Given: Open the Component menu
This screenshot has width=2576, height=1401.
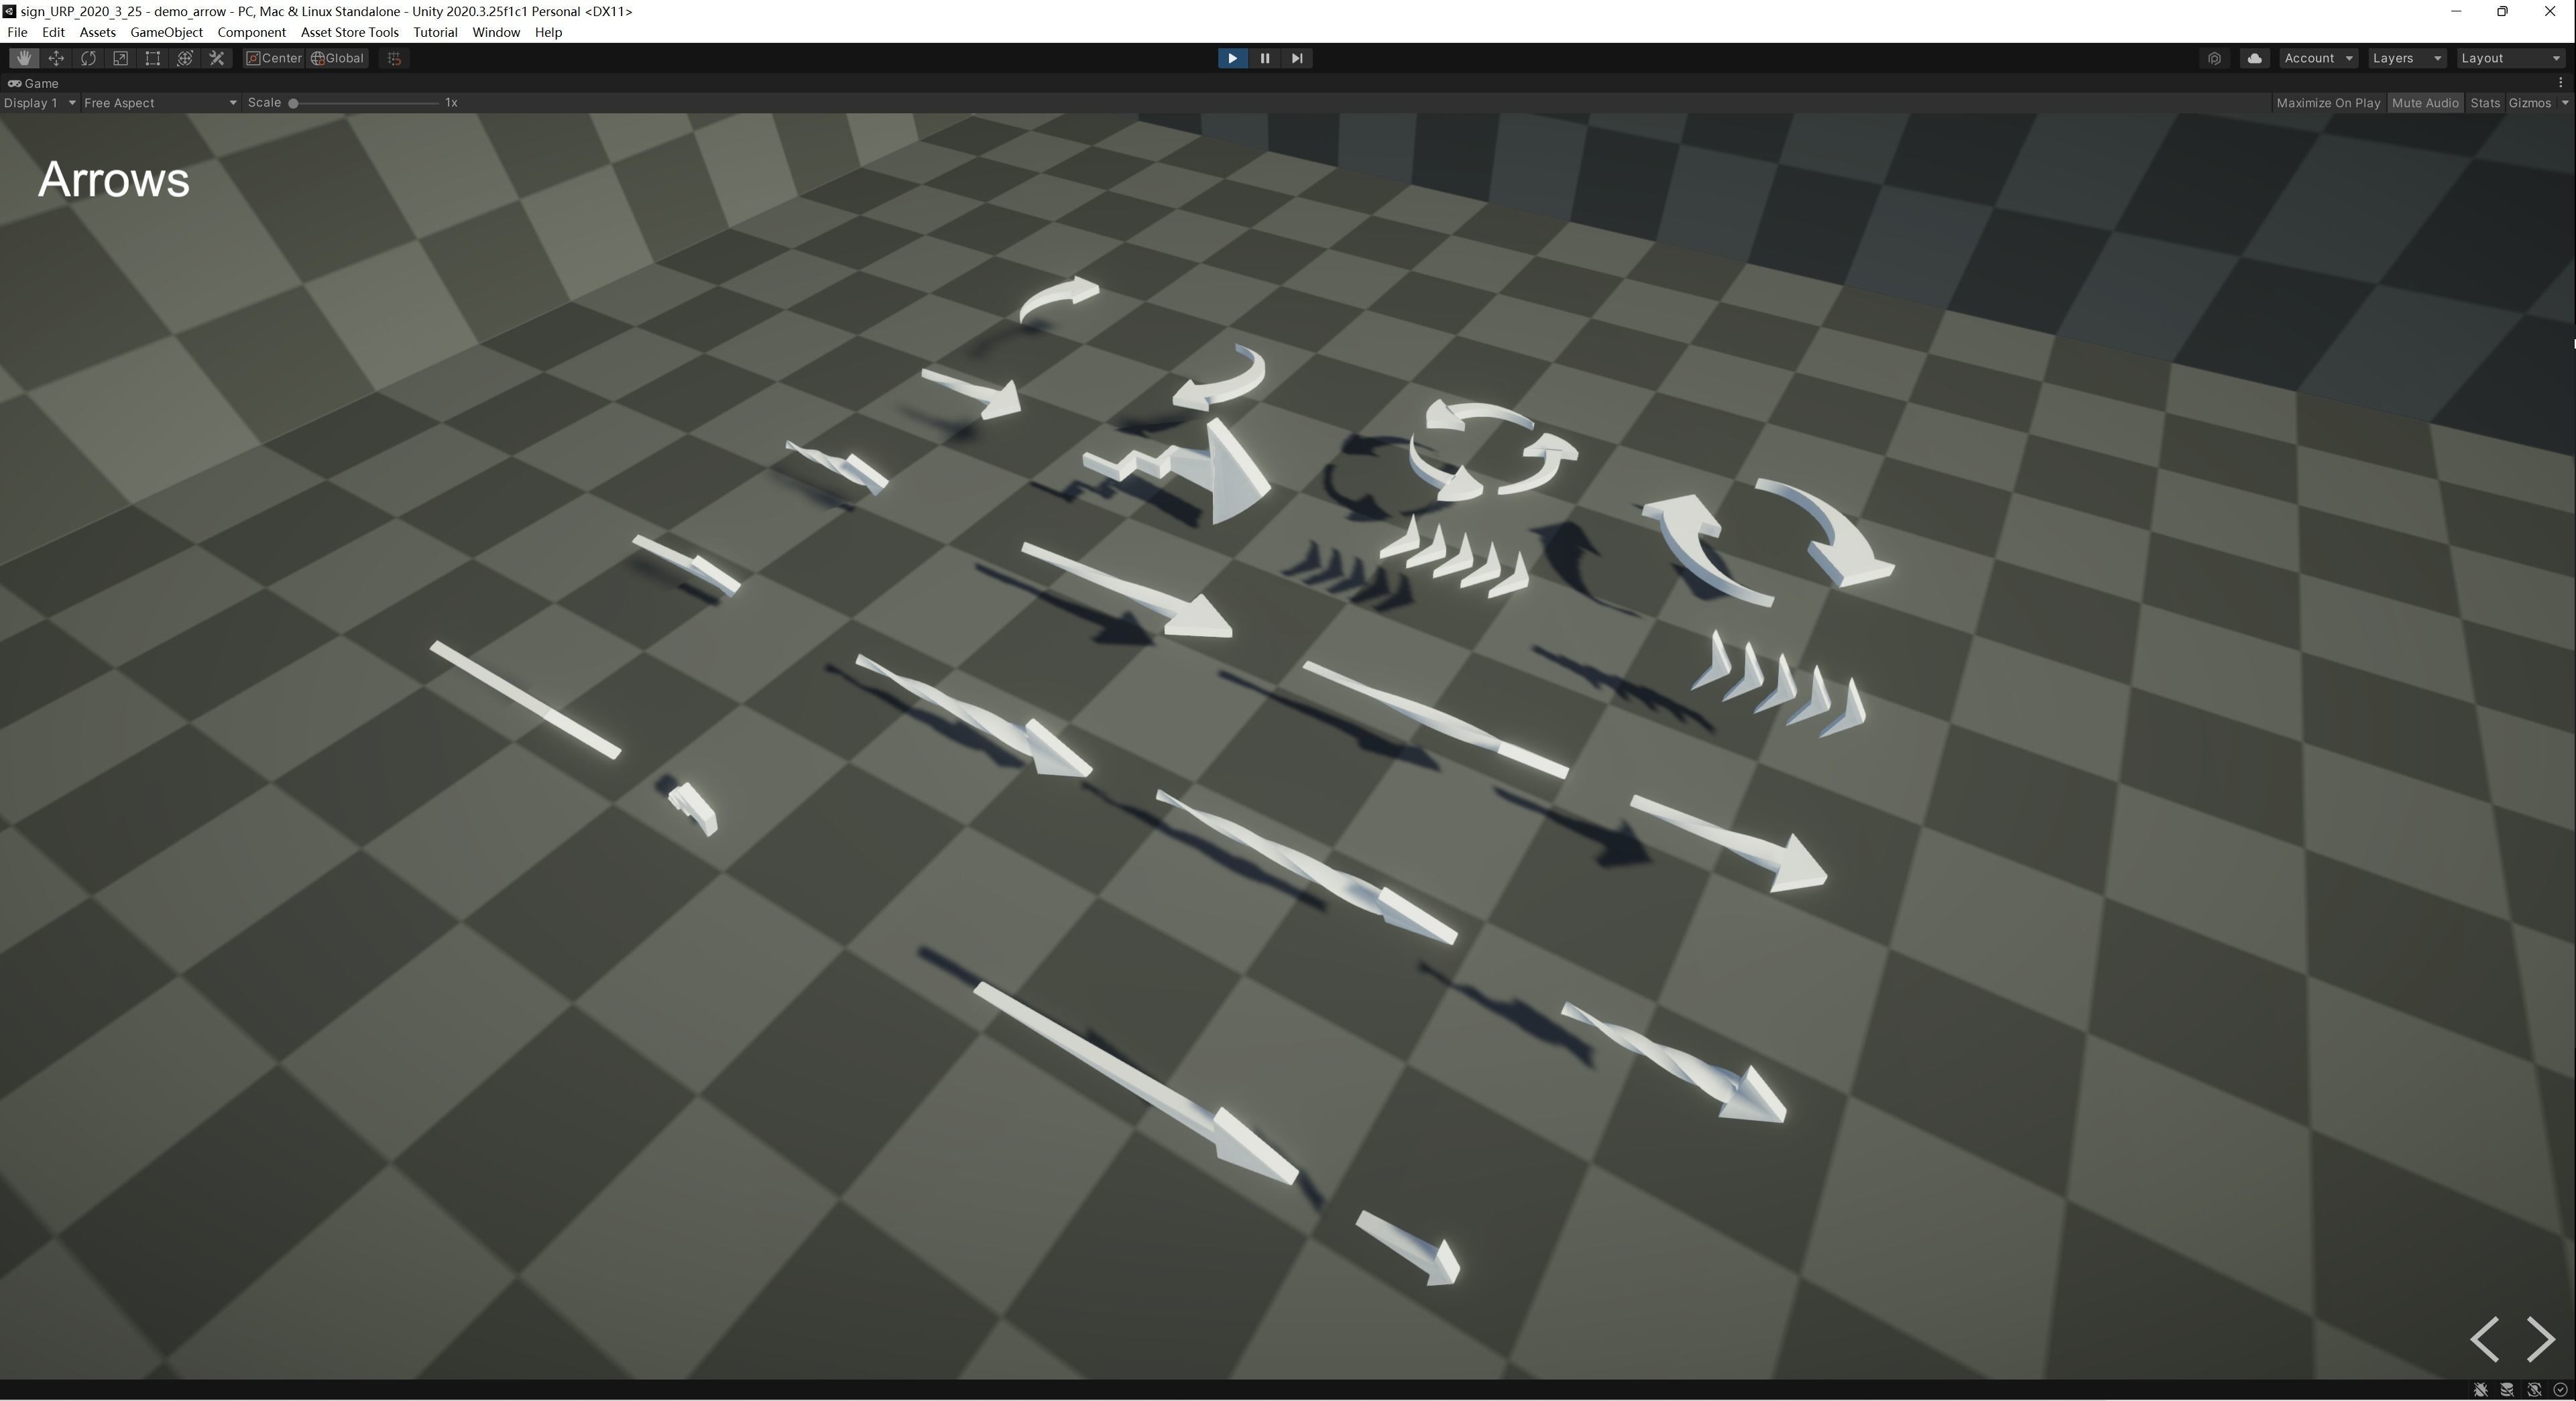Looking at the screenshot, I should pyautogui.click(x=251, y=32).
